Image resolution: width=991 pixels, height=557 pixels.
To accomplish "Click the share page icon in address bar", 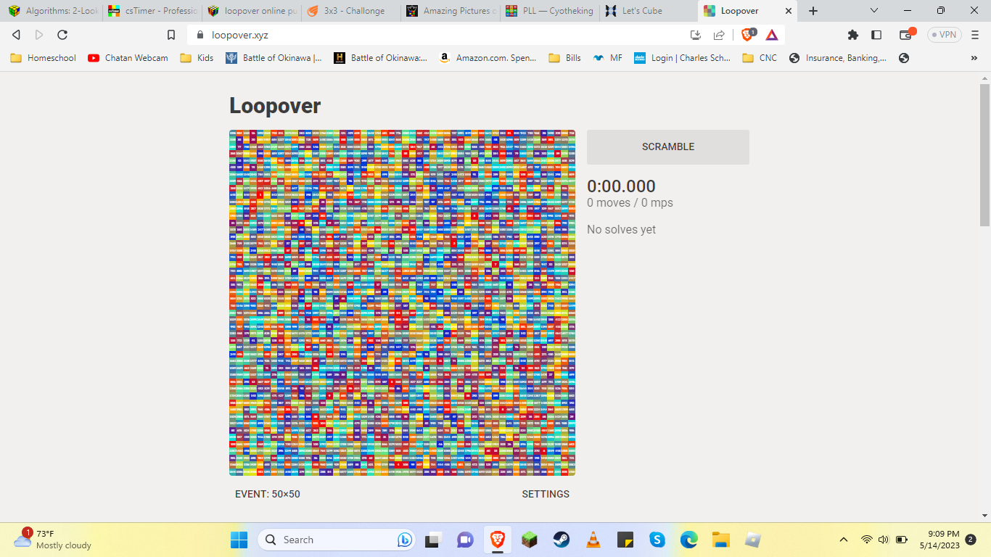I will click(x=719, y=35).
